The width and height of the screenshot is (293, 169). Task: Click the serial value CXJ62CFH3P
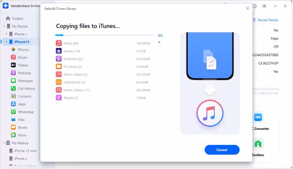click(x=268, y=63)
